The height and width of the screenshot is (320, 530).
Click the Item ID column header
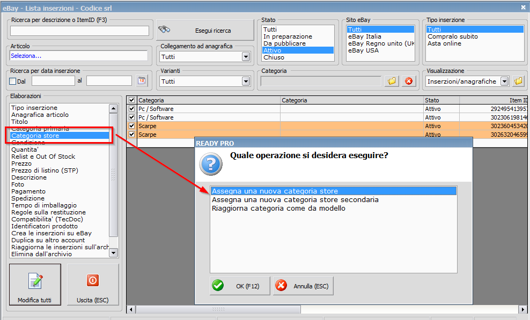pos(494,100)
